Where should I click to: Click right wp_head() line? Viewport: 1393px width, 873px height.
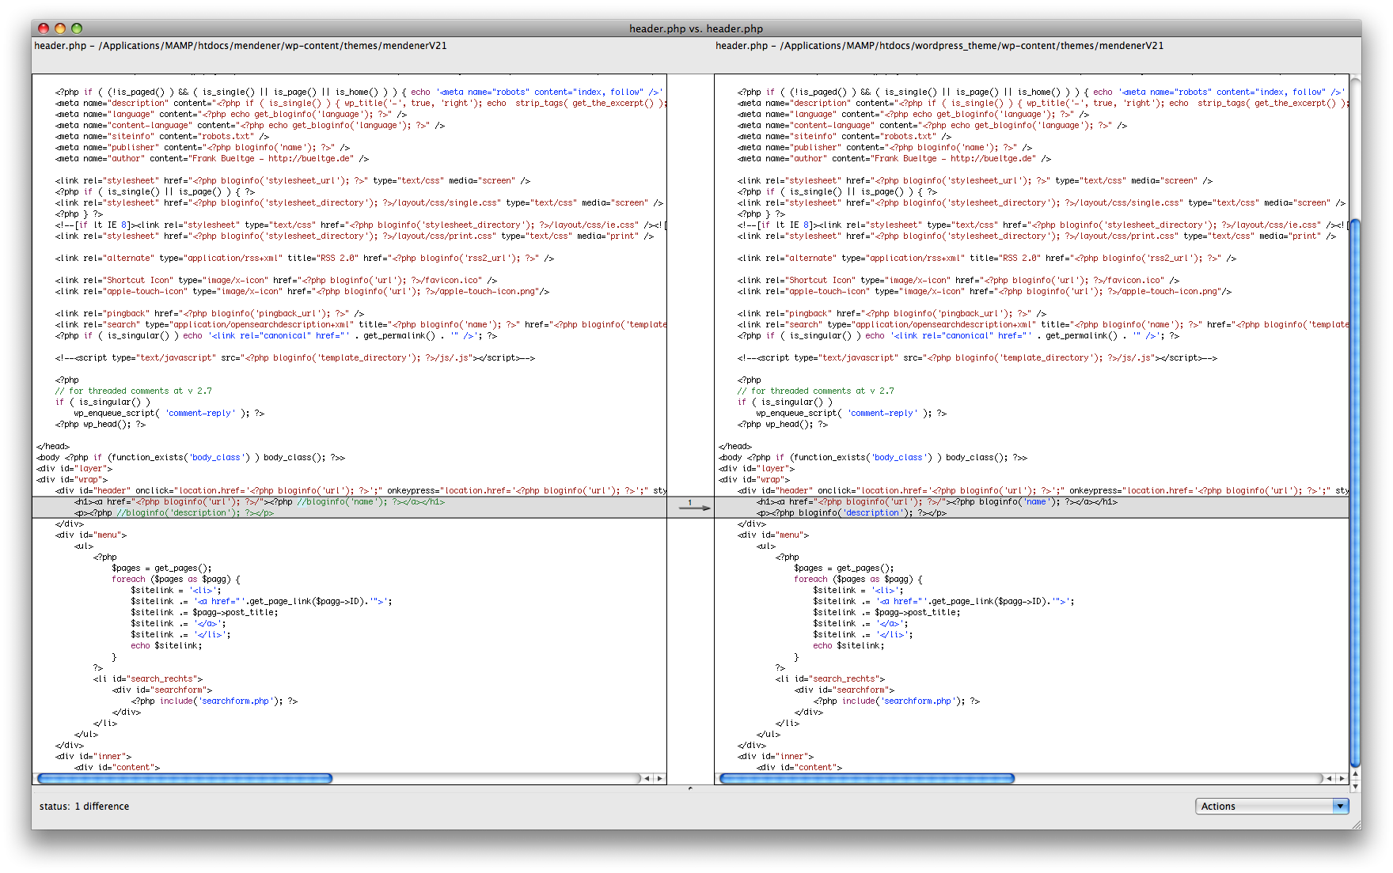pyautogui.click(x=783, y=425)
